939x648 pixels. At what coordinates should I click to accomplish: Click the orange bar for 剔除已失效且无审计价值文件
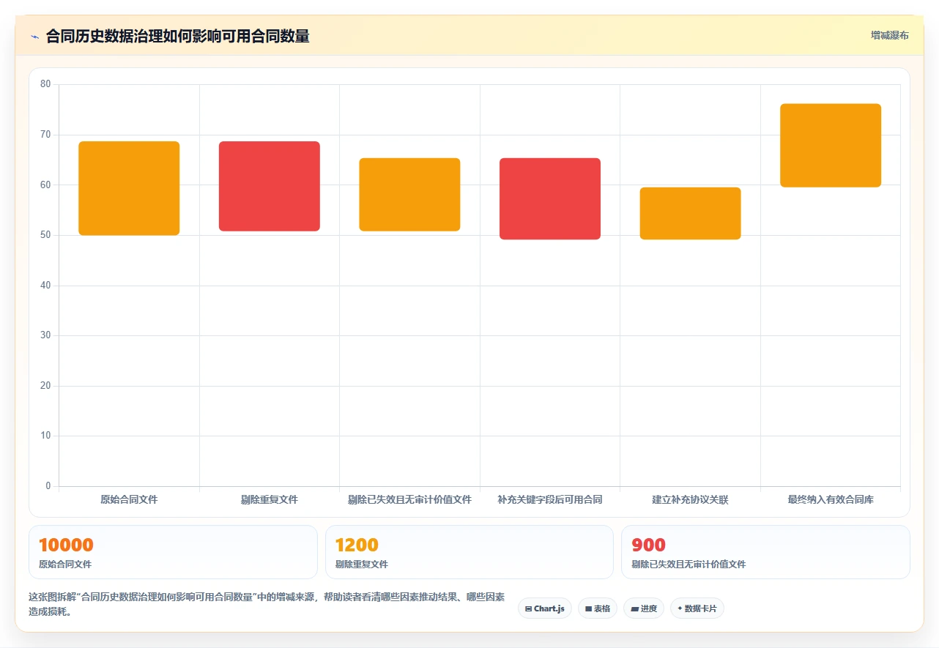[409, 195]
